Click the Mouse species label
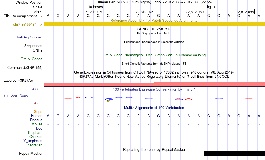 [x=37, y=124]
